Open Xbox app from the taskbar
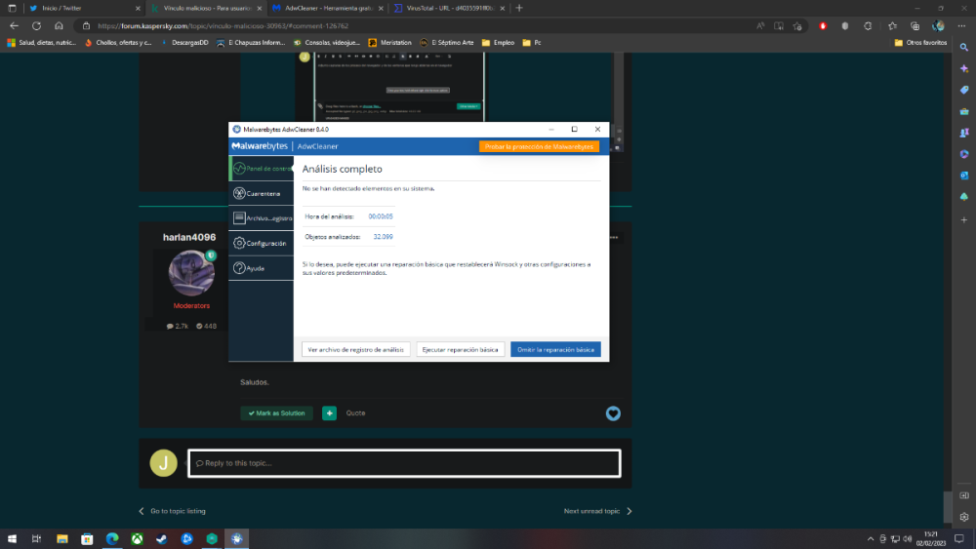 coord(137,539)
